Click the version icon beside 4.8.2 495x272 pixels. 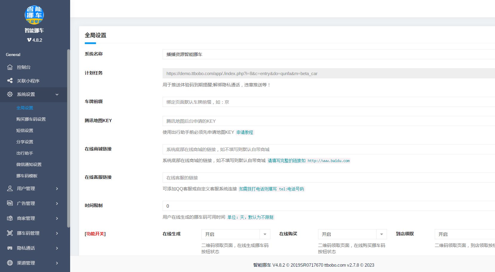point(29,40)
